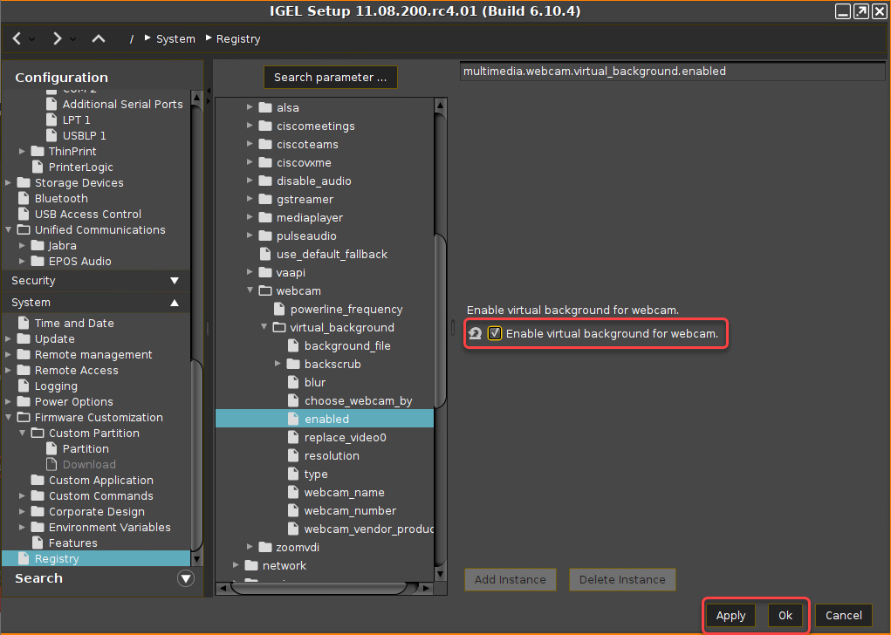The width and height of the screenshot is (891, 635).
Task: Click the reset icon beside the checkbox
Action: pyautogui.click(x=475, y=334)
